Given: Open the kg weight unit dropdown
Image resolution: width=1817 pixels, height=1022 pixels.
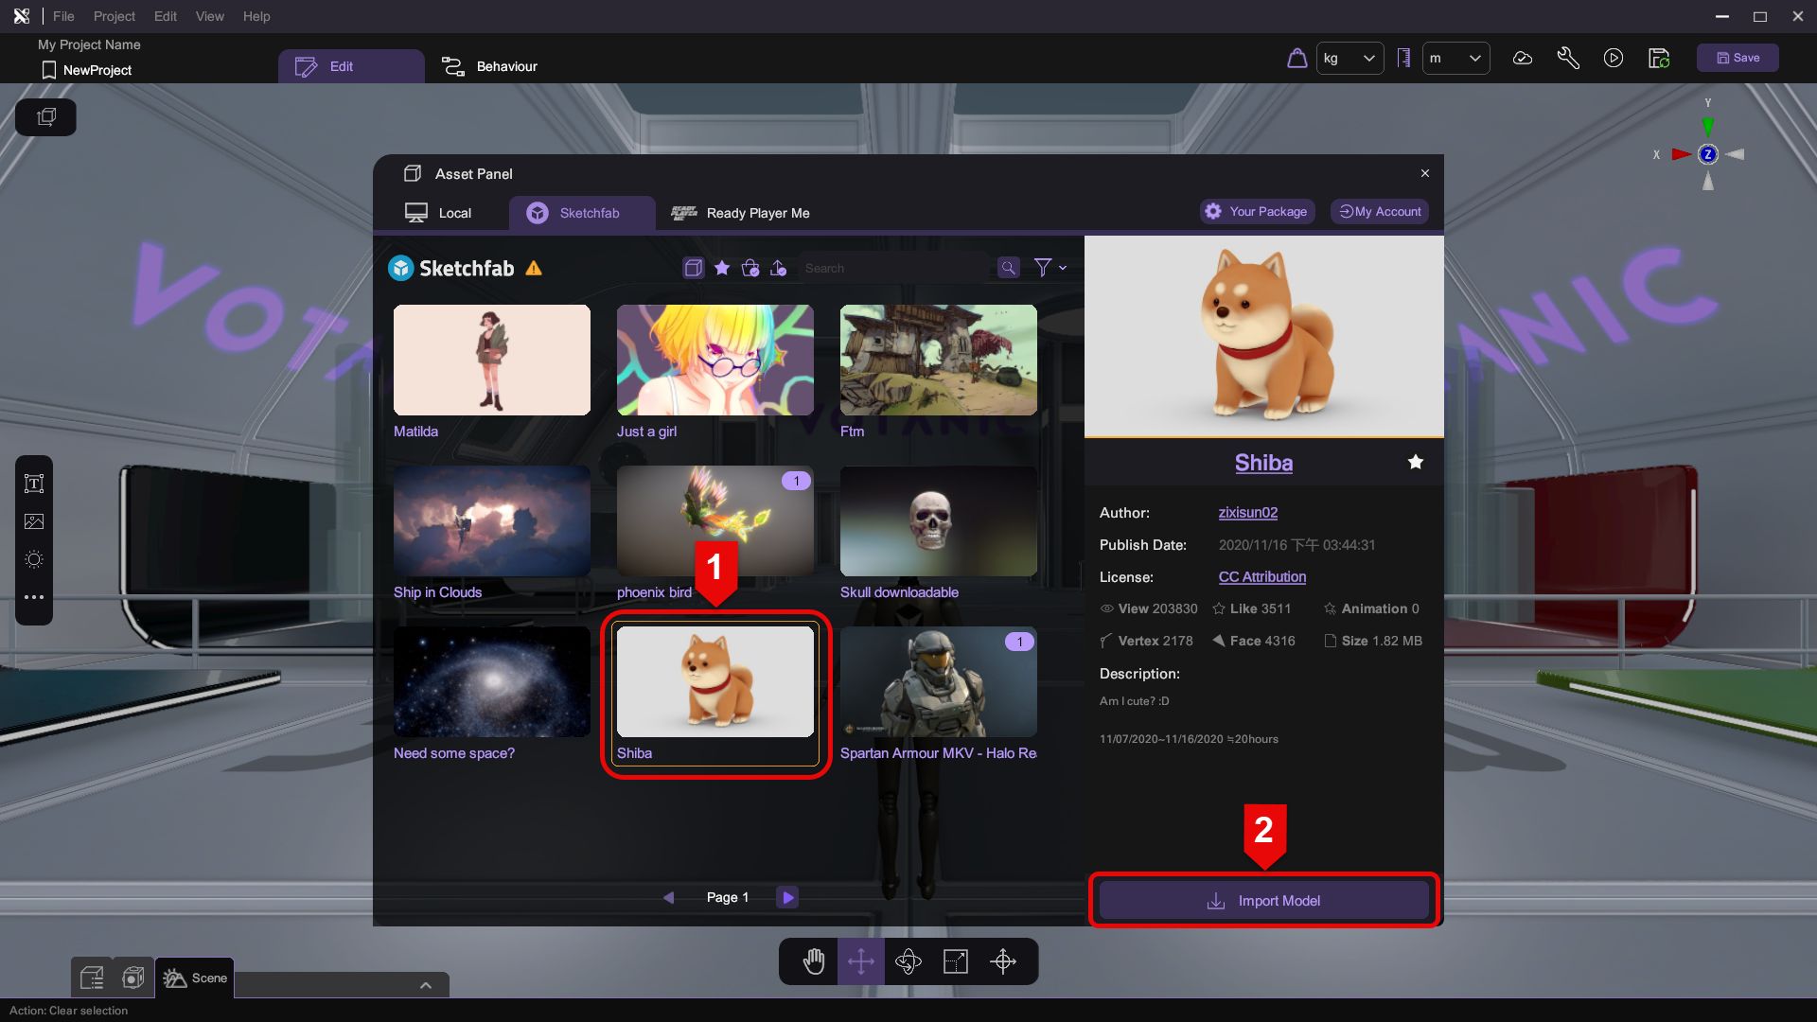Looking at the screenshot, I should [1349, 59].
